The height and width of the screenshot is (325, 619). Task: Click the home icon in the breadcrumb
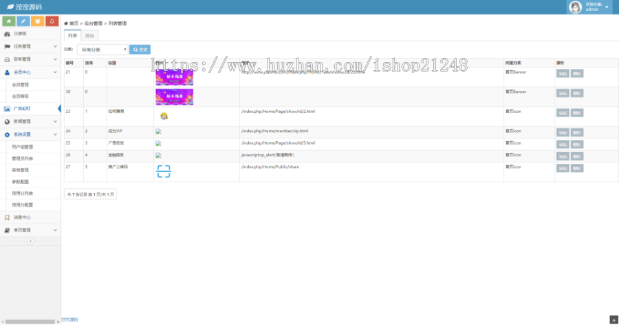pos(66,23)
